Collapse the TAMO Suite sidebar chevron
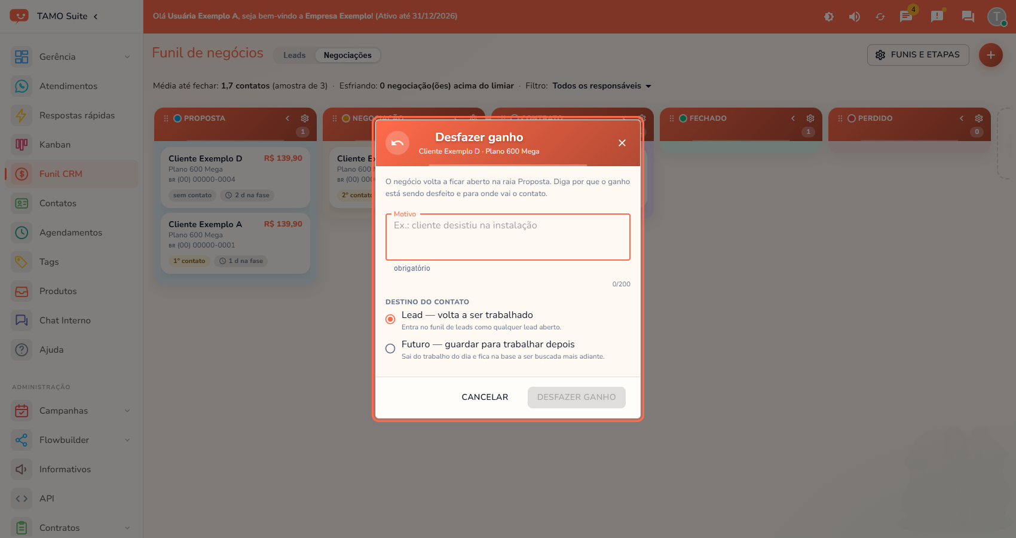 tap(96, 16)
